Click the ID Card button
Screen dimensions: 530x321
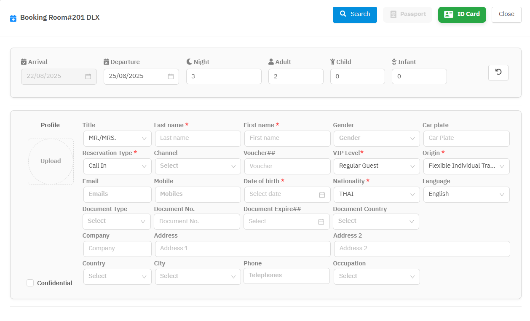[x=462, y=14]
